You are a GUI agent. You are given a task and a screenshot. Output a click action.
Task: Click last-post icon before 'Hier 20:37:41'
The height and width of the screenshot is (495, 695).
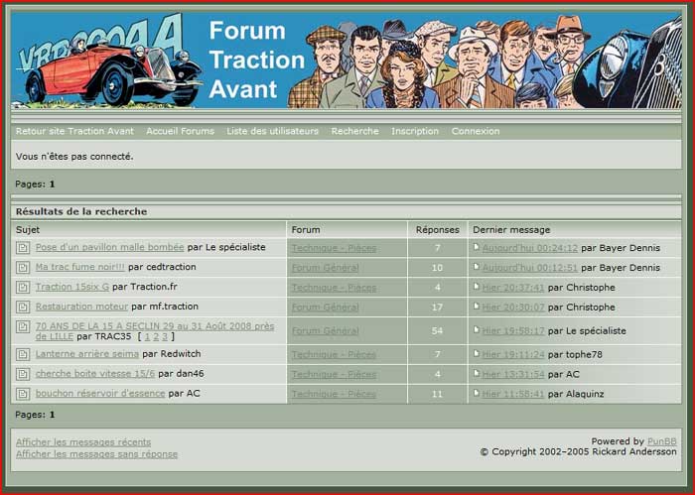[477, 287]
